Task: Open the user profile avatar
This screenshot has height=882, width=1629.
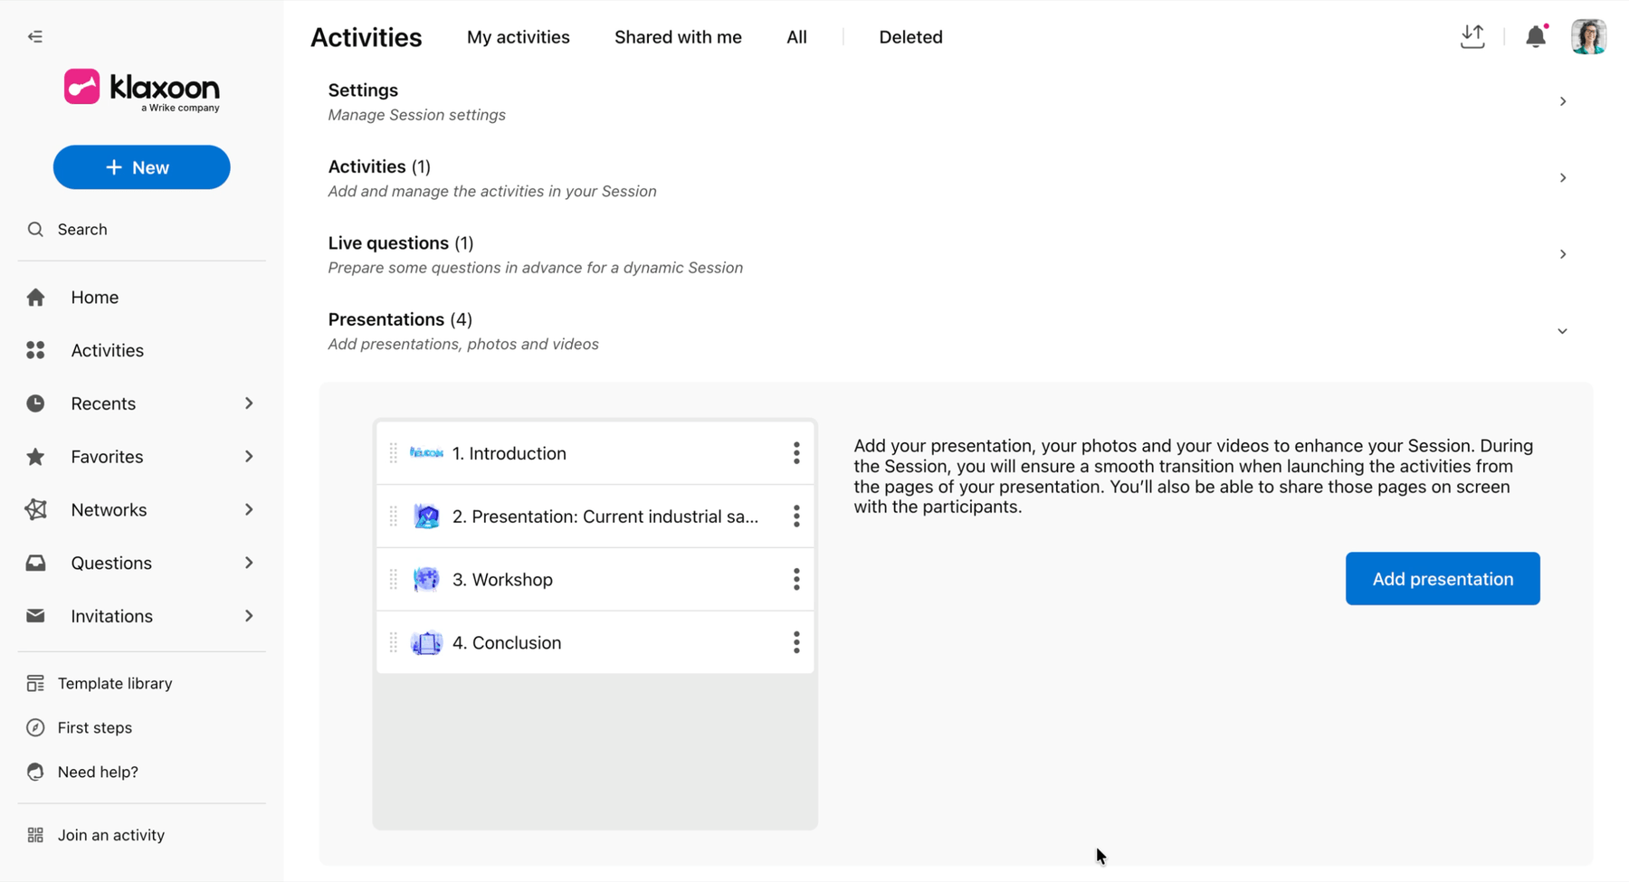Action: point(1588,37)
